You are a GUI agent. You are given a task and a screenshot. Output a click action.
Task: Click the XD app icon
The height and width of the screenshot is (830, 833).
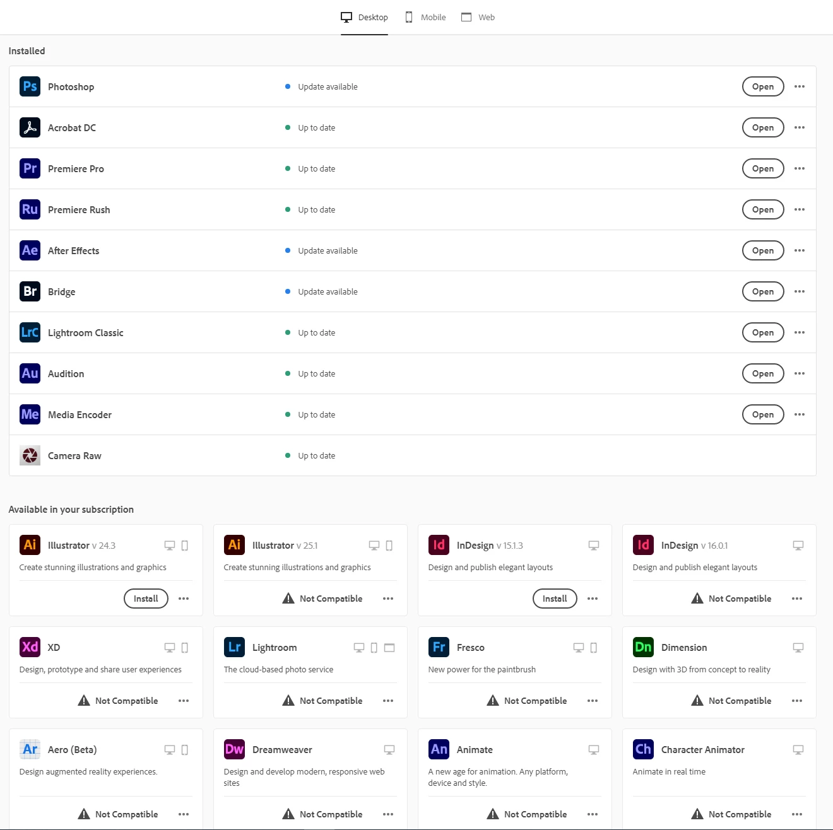click(30, 647)
